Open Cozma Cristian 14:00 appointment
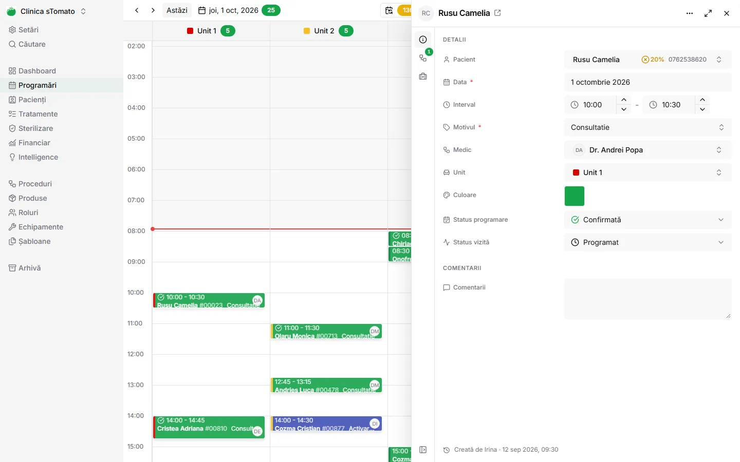This screenshot has width=740, height=462. (x=326, y=424)
